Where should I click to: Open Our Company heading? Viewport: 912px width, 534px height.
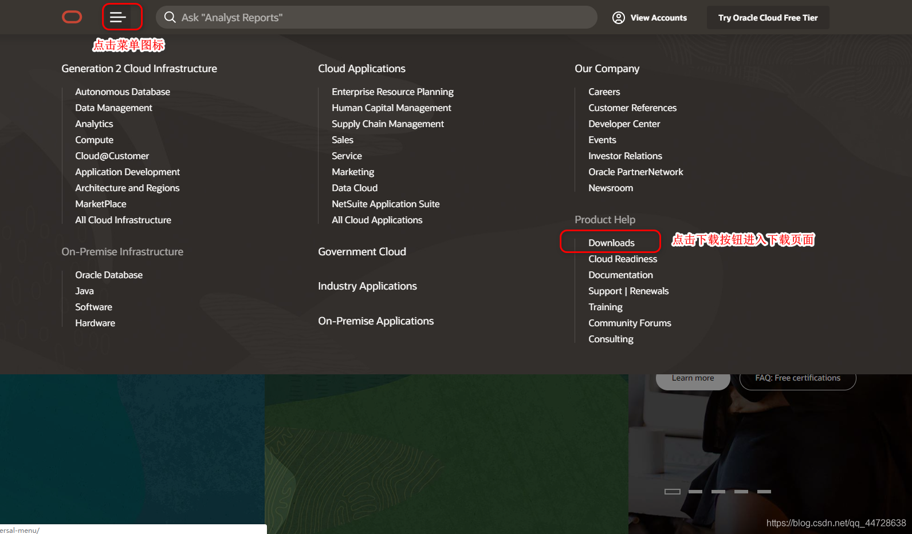coord(607,69)
